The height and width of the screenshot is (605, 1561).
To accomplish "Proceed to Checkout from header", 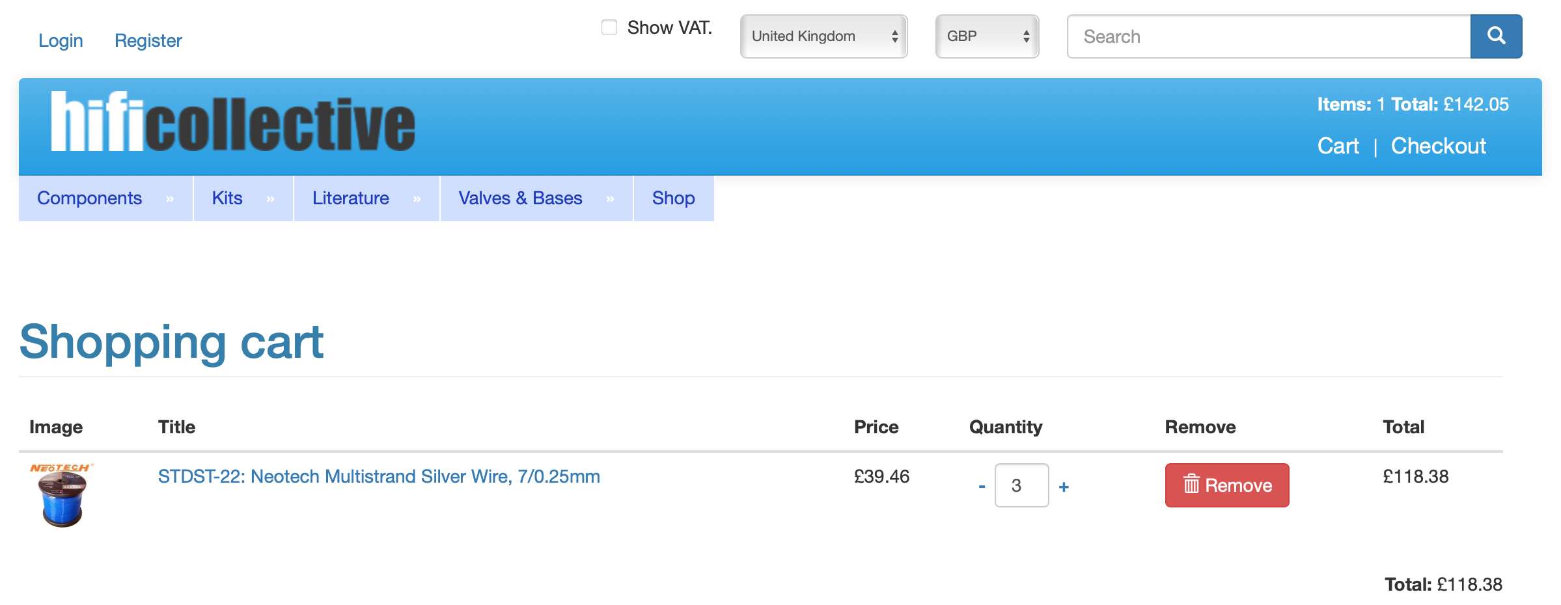I will [1438, 146].
